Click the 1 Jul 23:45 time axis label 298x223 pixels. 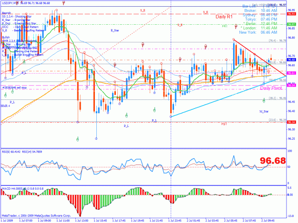tap(175, 221)
